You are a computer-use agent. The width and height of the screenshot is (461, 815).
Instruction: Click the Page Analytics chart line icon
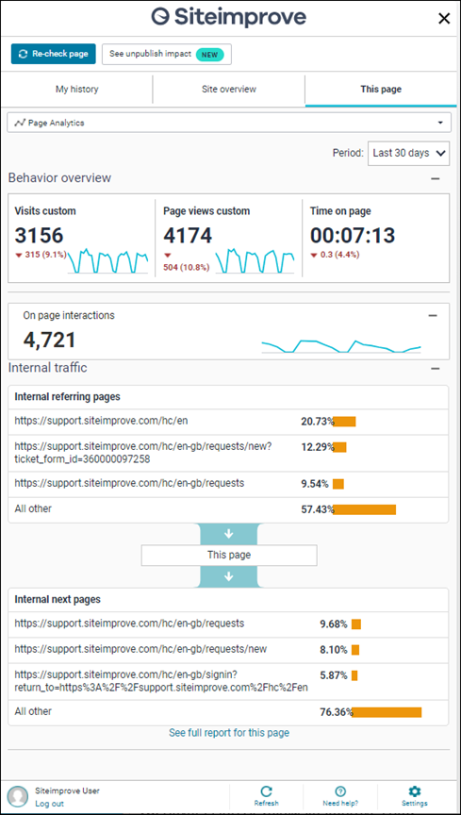[x=20, y=124]
